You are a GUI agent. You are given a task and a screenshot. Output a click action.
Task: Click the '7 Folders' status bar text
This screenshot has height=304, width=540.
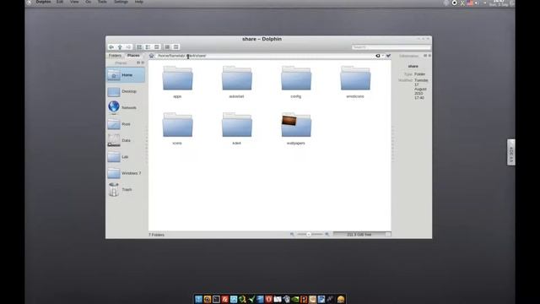pos(157,235)
